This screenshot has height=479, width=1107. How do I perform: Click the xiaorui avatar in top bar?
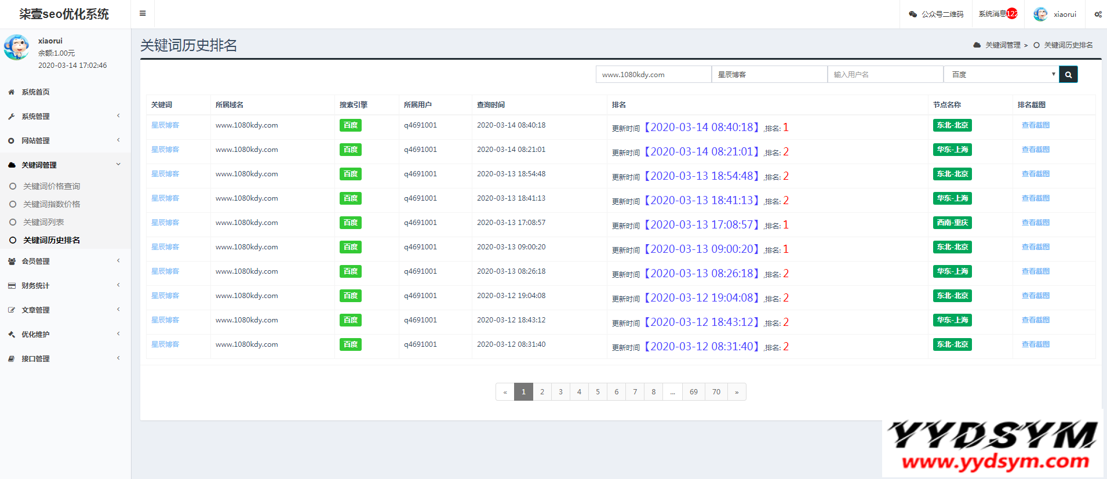1040,14
